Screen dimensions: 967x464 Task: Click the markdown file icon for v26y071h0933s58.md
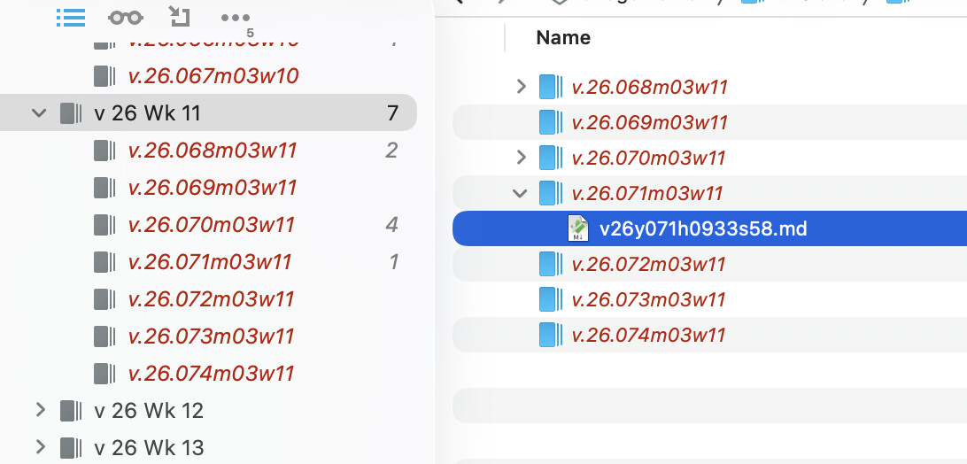(578, 229)
